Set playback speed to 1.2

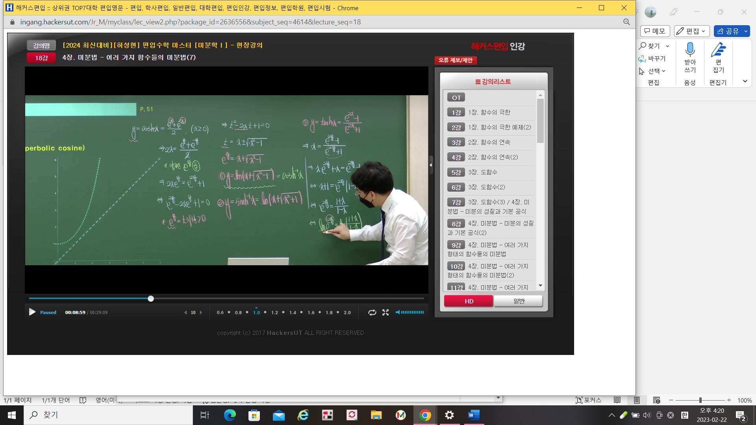[274, 312]
